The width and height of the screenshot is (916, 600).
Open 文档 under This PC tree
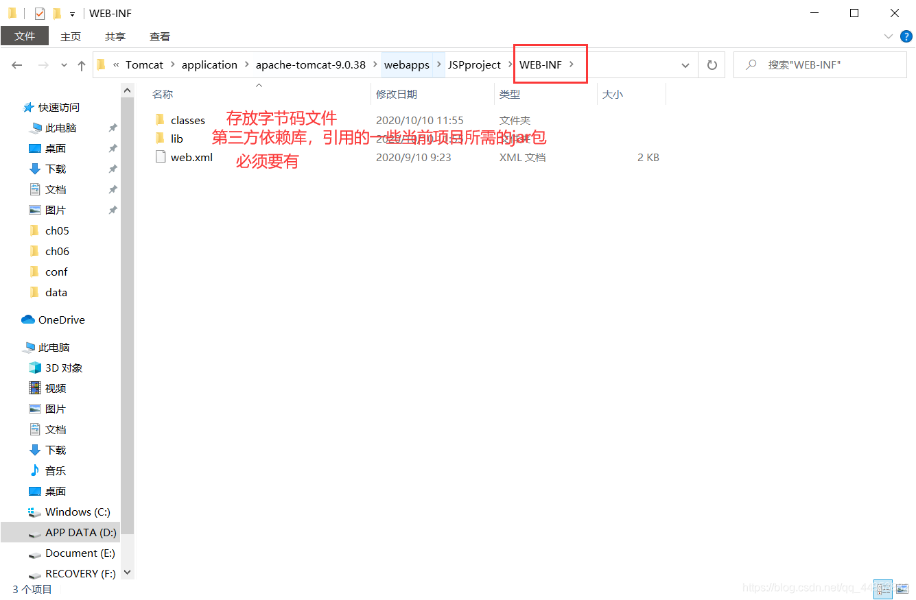pos(56,429)
